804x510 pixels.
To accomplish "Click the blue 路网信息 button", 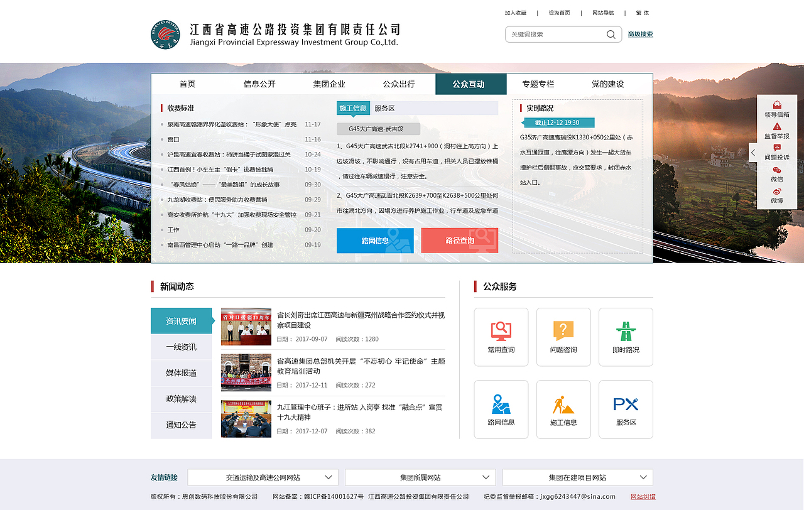I will pyautogui.click(x=375, y=241).
